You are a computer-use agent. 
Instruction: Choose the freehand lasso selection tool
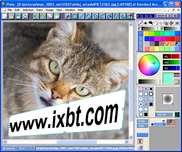click(x=116, y=16)
